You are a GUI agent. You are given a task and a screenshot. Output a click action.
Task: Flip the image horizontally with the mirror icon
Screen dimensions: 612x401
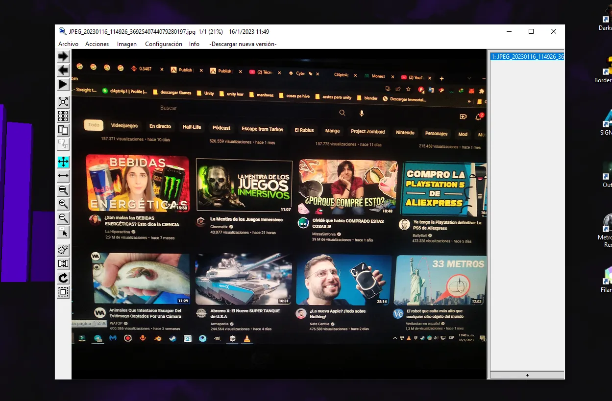63,264
